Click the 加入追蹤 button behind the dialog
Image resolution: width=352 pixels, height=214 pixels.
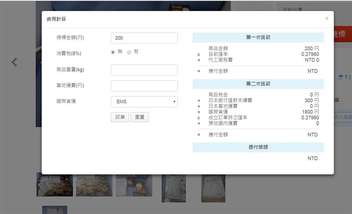[x=343, y=117]
